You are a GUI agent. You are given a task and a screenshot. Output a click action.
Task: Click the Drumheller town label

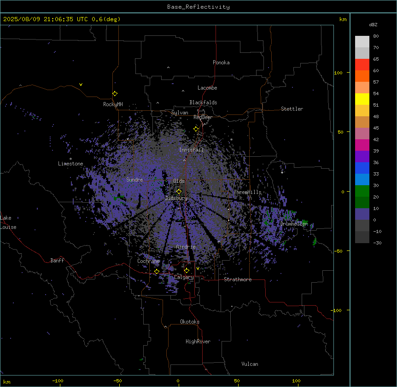(x=294, y=224)
